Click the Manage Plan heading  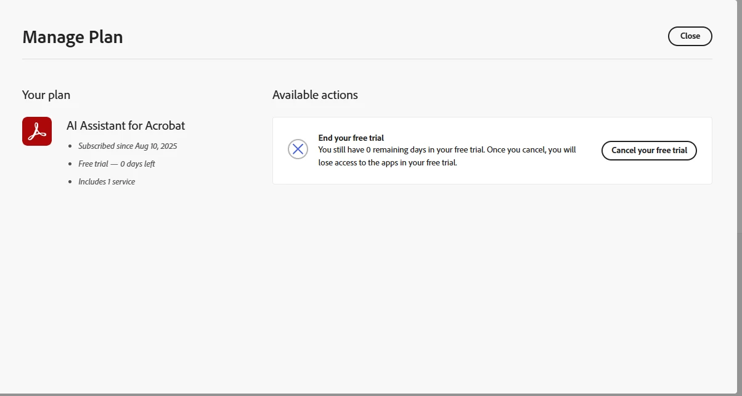click(73, 37)
